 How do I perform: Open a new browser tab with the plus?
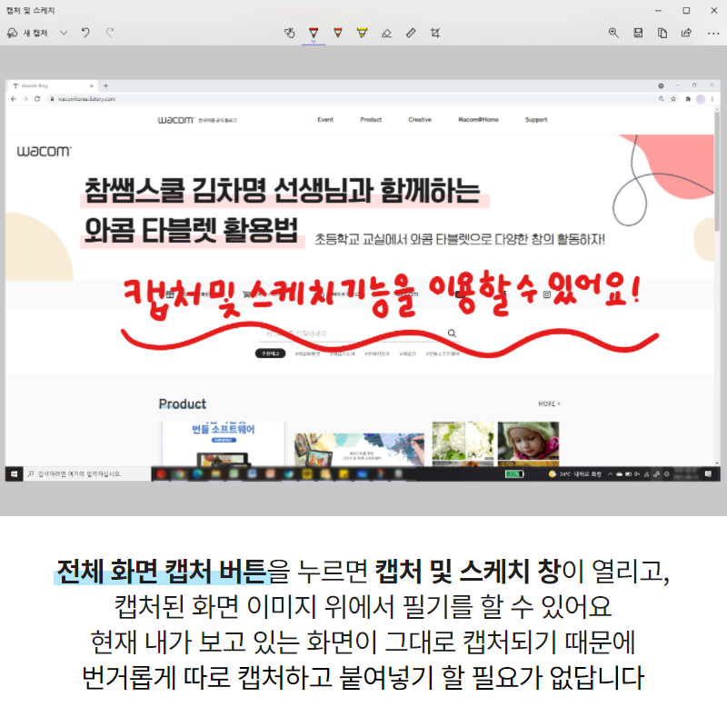point(105,85)
